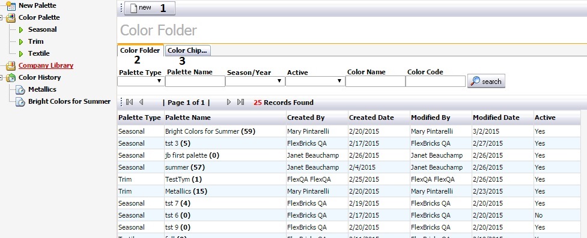
Task: Open the Company Library icon
Action: (x=10, y=65)
